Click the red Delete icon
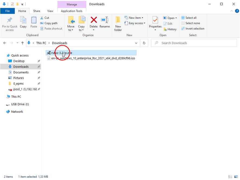 tap(94, 20)
